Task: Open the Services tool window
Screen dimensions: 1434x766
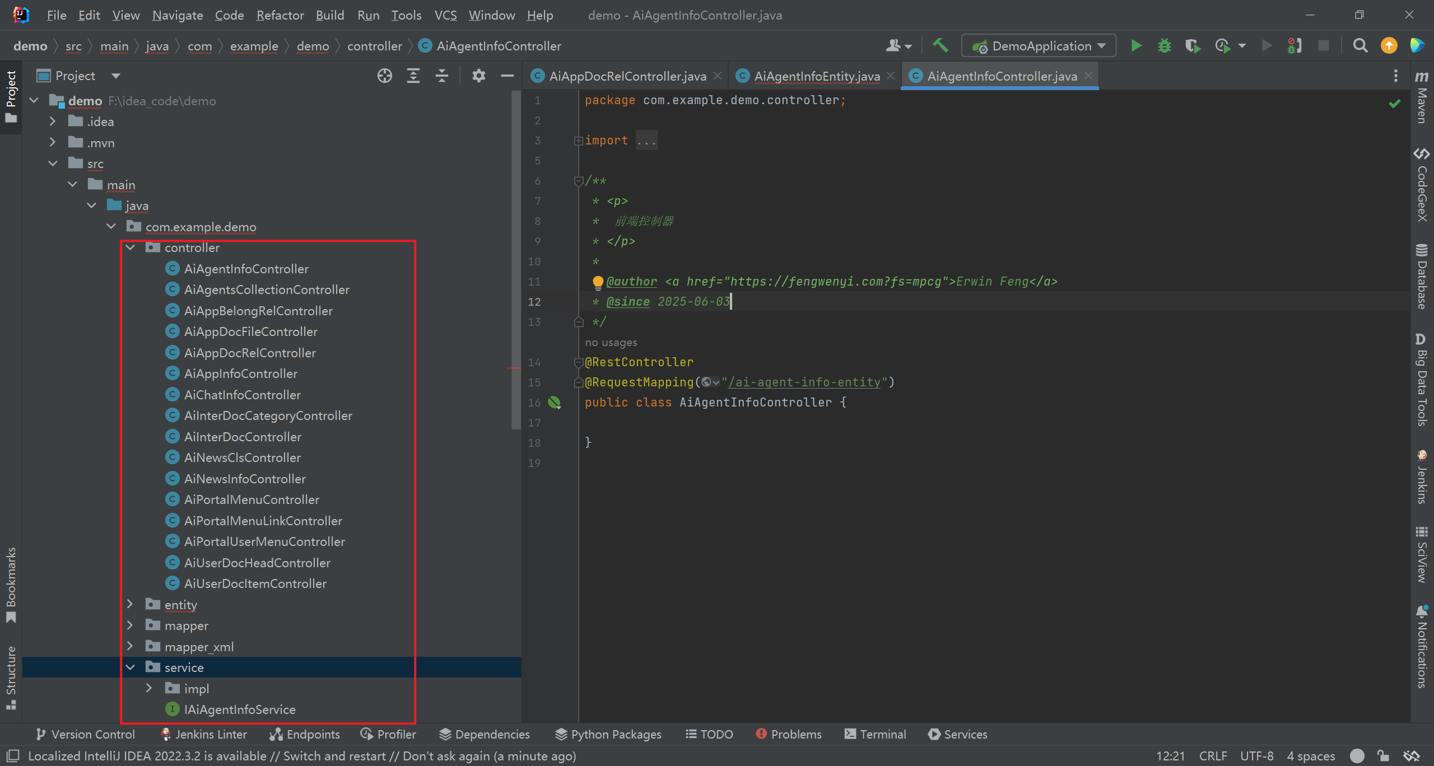Action: click(x=958, y=734)
